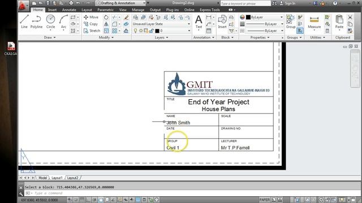Toggle Ortho Mode in status bar
The height and width of the screenshot is (203, 362).
coord(88,200)
